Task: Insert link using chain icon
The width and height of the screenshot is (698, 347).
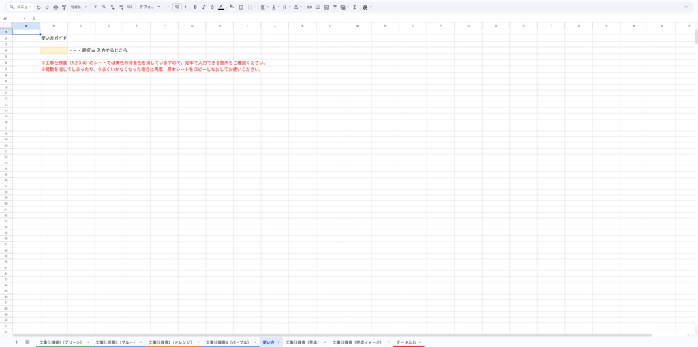Action: coord(309,7)
